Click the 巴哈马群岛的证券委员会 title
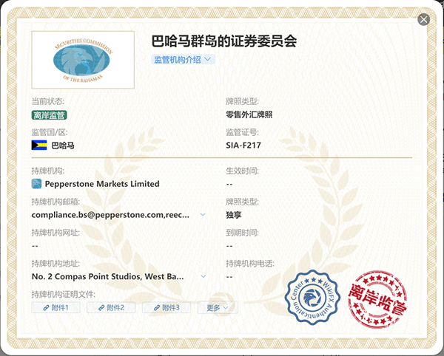 (x=224, y=41)
